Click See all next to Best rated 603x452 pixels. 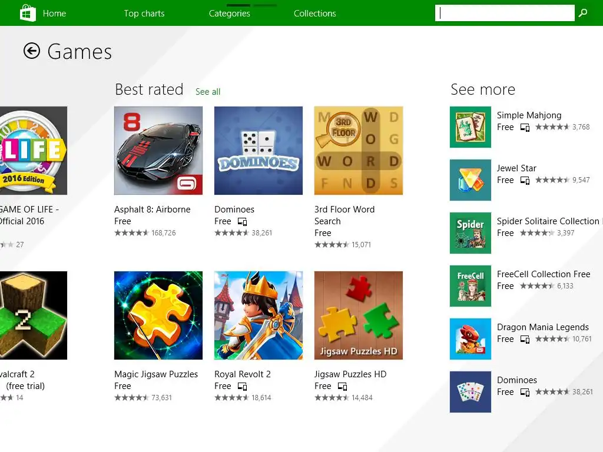[208, 91]
